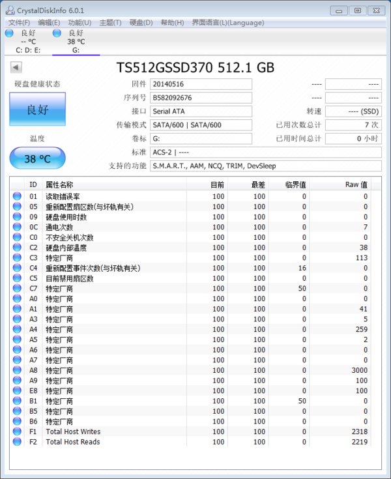Go to previous disk with left arrow button
The image size is (391, 479).
click(16, 67)
